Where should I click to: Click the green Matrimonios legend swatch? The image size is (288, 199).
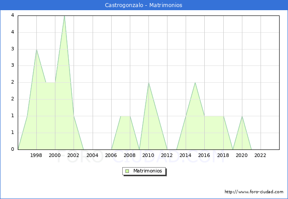coord(127,171)
